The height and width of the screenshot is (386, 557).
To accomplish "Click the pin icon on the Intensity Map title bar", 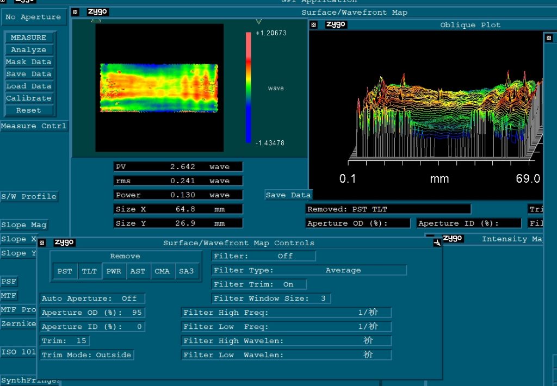I will tap(437, 242).
